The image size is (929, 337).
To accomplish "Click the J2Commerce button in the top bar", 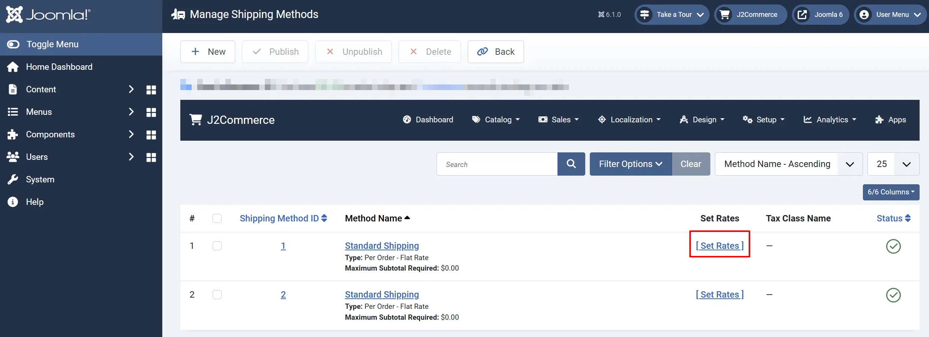I will click(x=751, y=15).
